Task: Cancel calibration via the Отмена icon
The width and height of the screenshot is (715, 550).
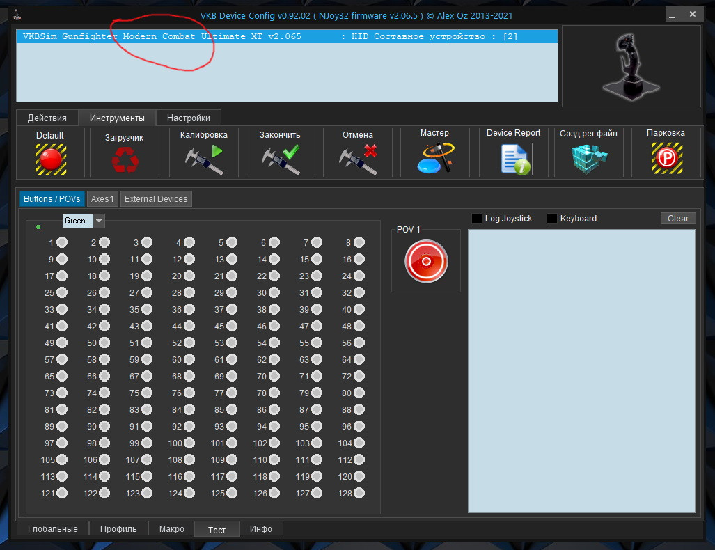Action: [x=358, y=159]
